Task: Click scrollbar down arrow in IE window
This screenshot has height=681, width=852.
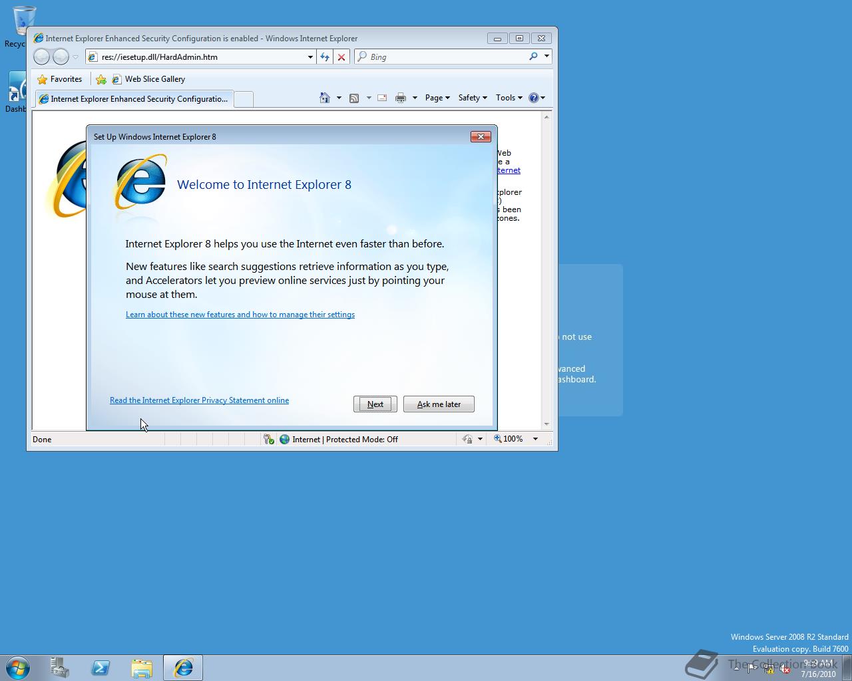Action: point(546,424)
